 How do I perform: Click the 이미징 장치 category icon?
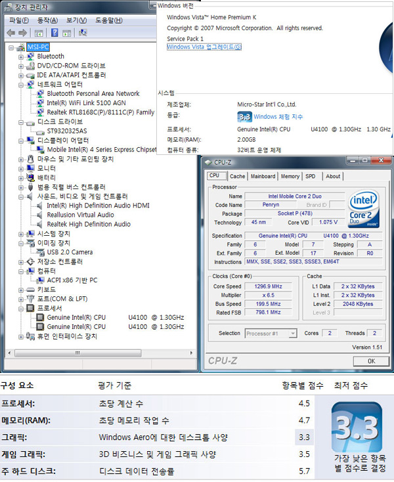[30, 243]
